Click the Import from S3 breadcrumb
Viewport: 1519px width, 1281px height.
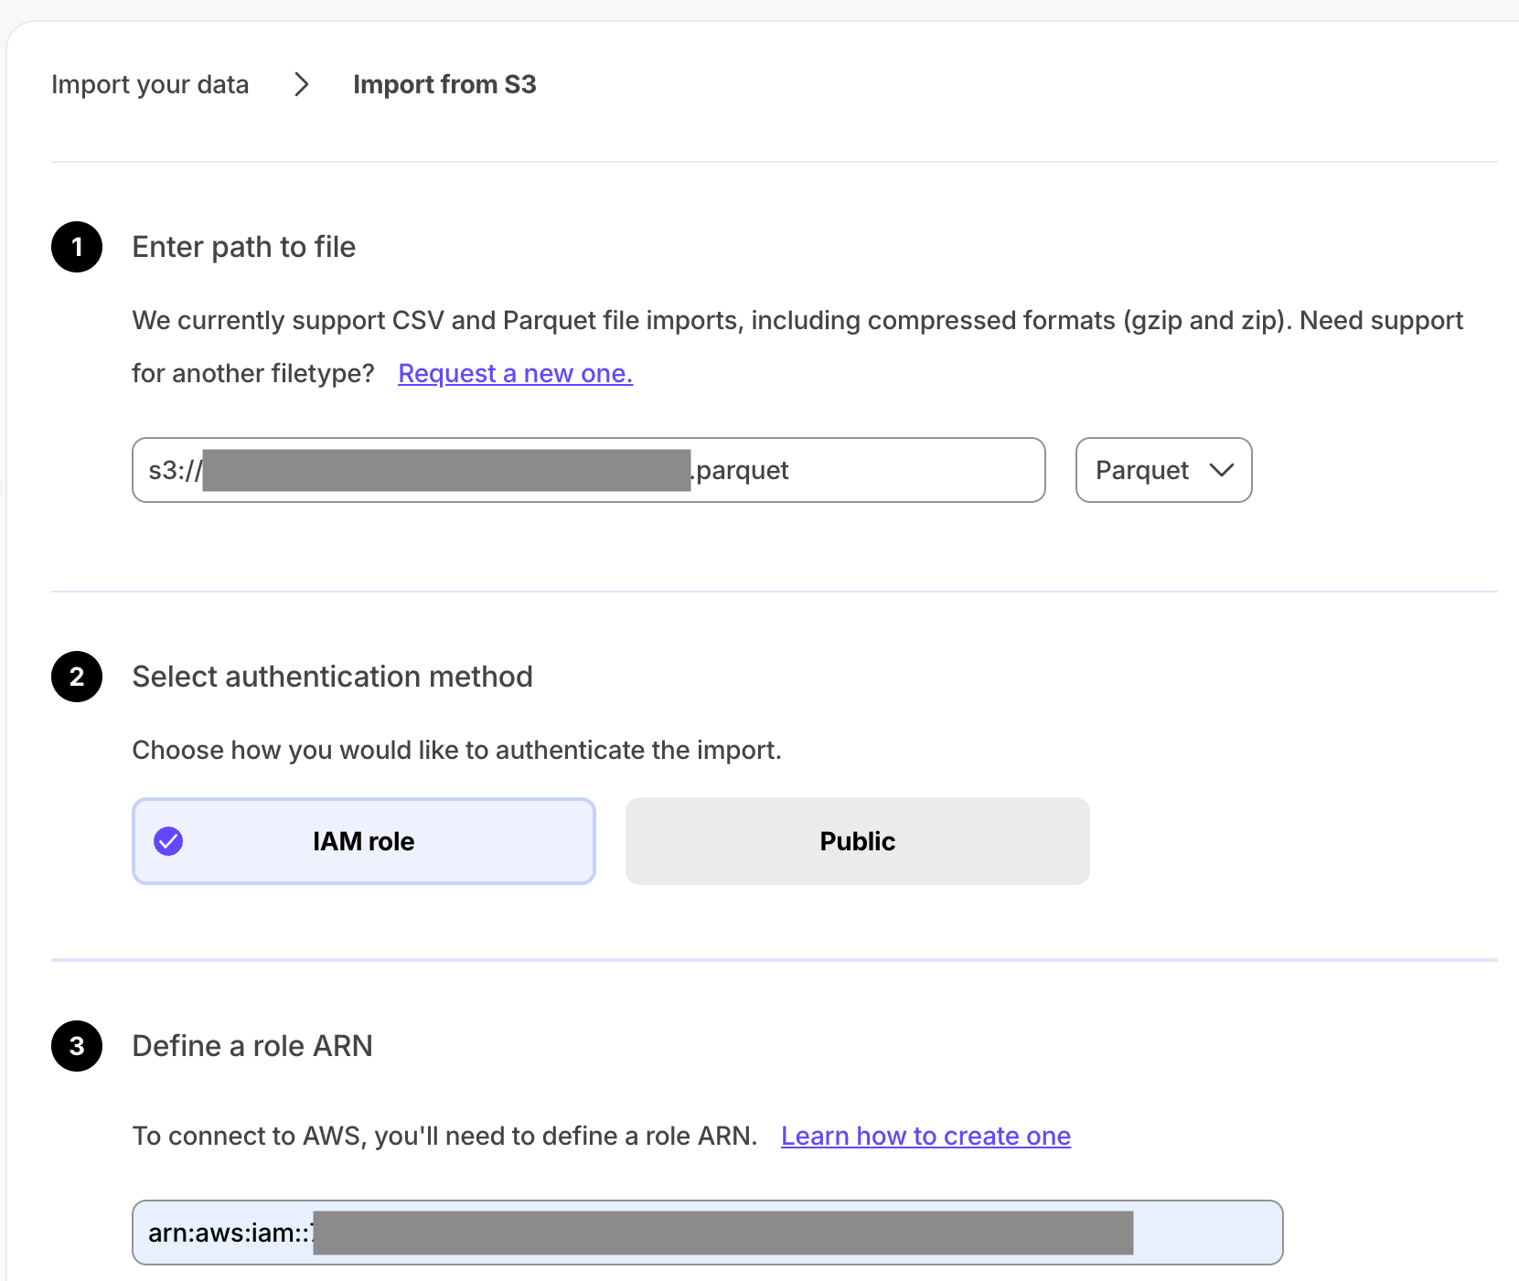(x=444, y=85)
